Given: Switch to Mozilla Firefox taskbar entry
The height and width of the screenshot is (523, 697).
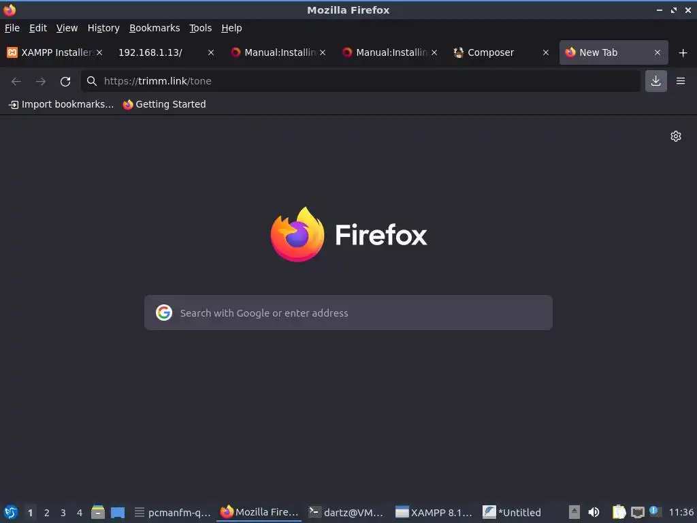Looking at the screenshot, I should pyautogui.click(x=259, y=512).
